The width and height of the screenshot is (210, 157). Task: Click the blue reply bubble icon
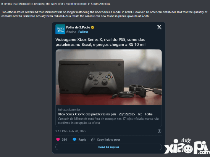(74, 139)
